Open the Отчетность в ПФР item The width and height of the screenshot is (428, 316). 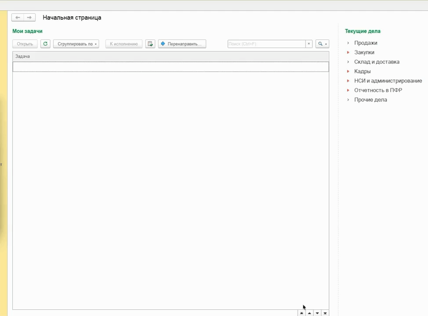(x=378, y=90)
